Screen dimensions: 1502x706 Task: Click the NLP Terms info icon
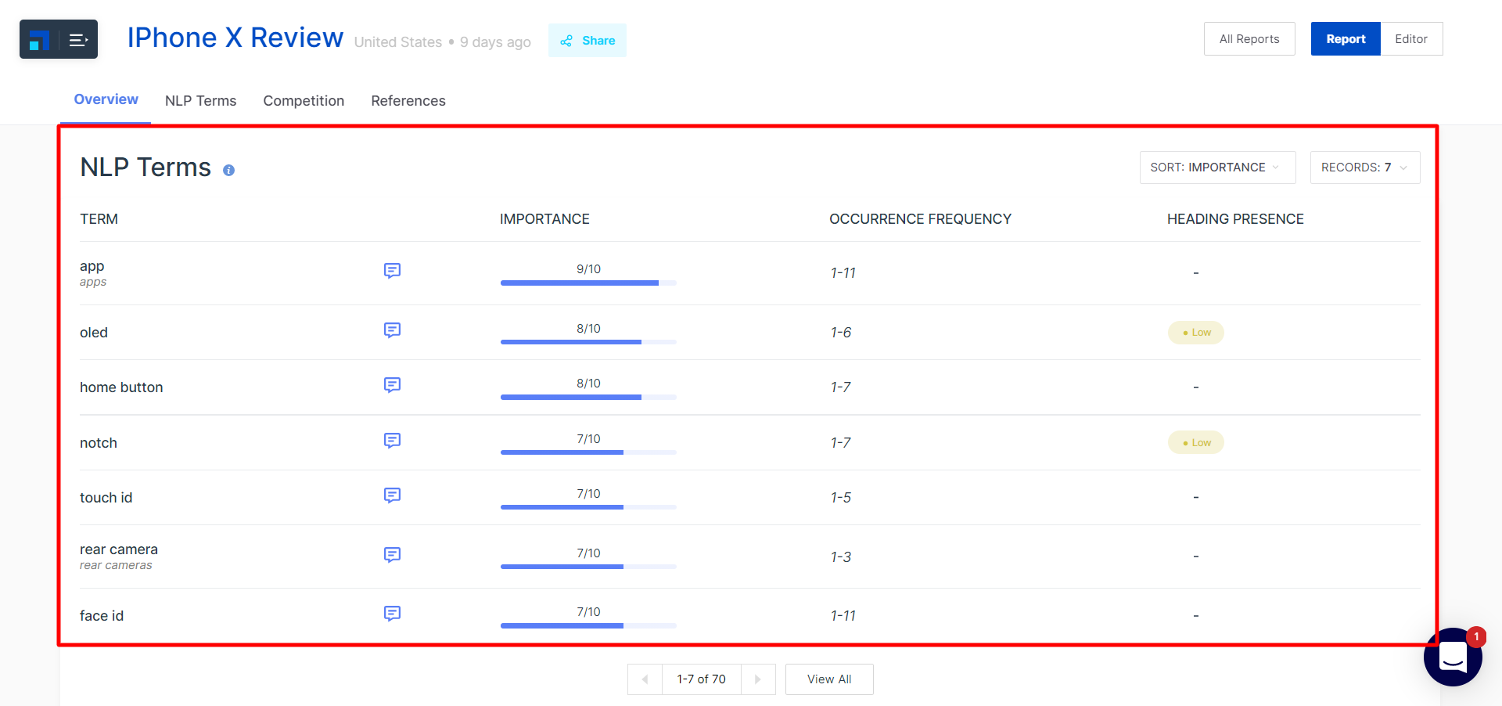228,170
